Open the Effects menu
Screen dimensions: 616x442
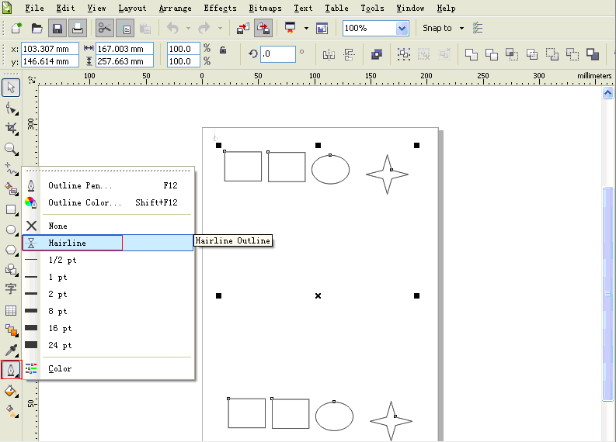[220, 8]
